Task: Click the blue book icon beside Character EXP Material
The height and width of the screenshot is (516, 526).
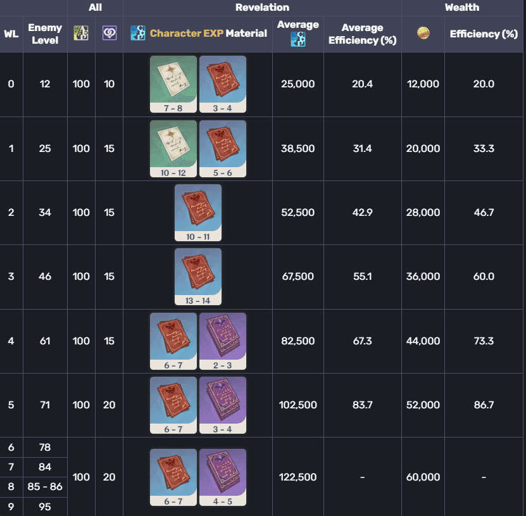Action: (138, 32)
